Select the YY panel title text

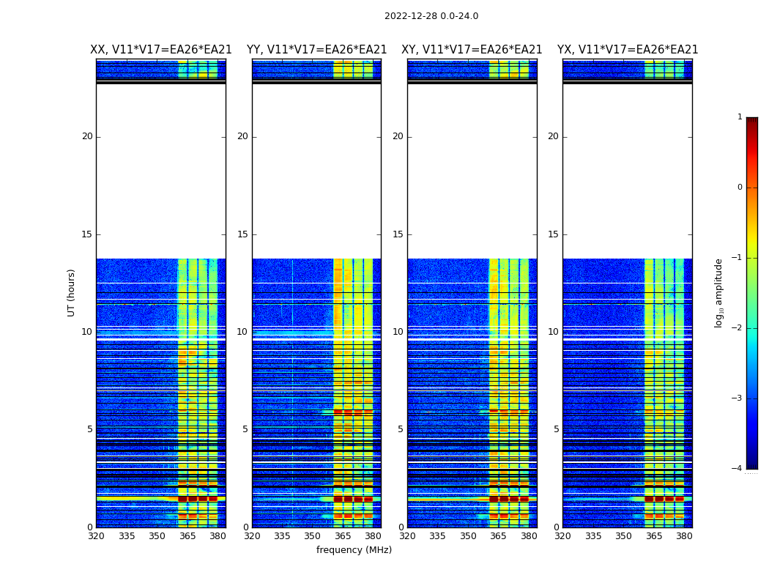tap(316, 50)
